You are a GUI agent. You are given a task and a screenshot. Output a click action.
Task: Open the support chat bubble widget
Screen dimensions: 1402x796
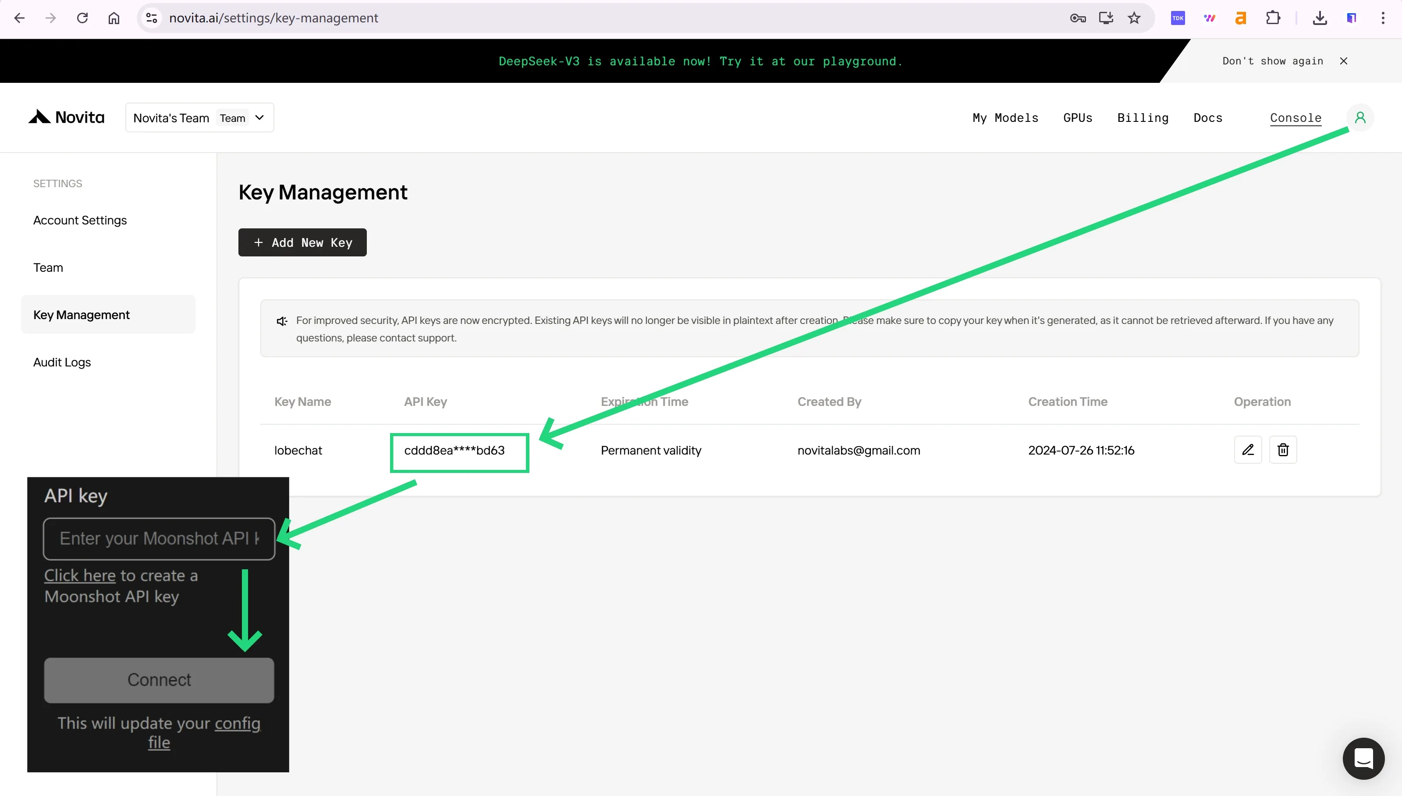[1364, 758]
